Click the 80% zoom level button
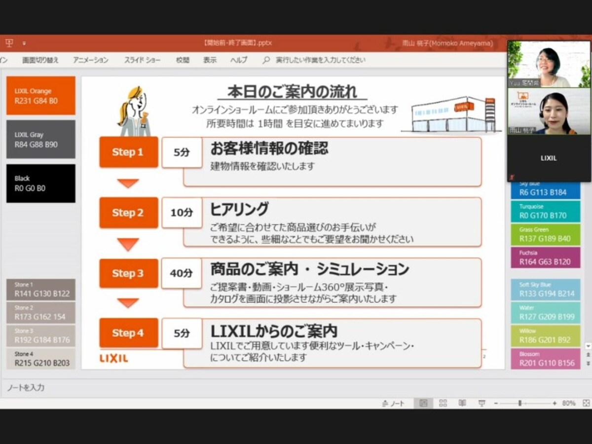Screen dimensions: 592x444 coord(569,403)
